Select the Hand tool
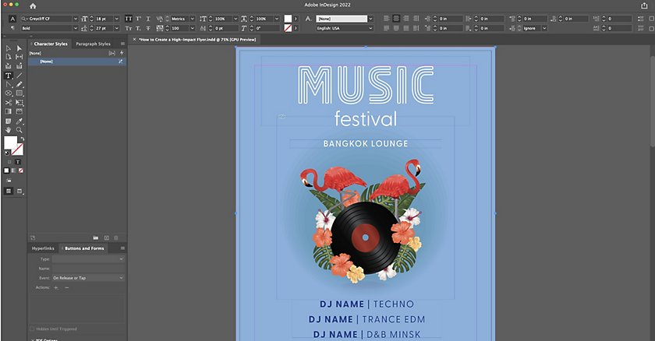The width and height of the screenshot is (655, 341). 9,130
